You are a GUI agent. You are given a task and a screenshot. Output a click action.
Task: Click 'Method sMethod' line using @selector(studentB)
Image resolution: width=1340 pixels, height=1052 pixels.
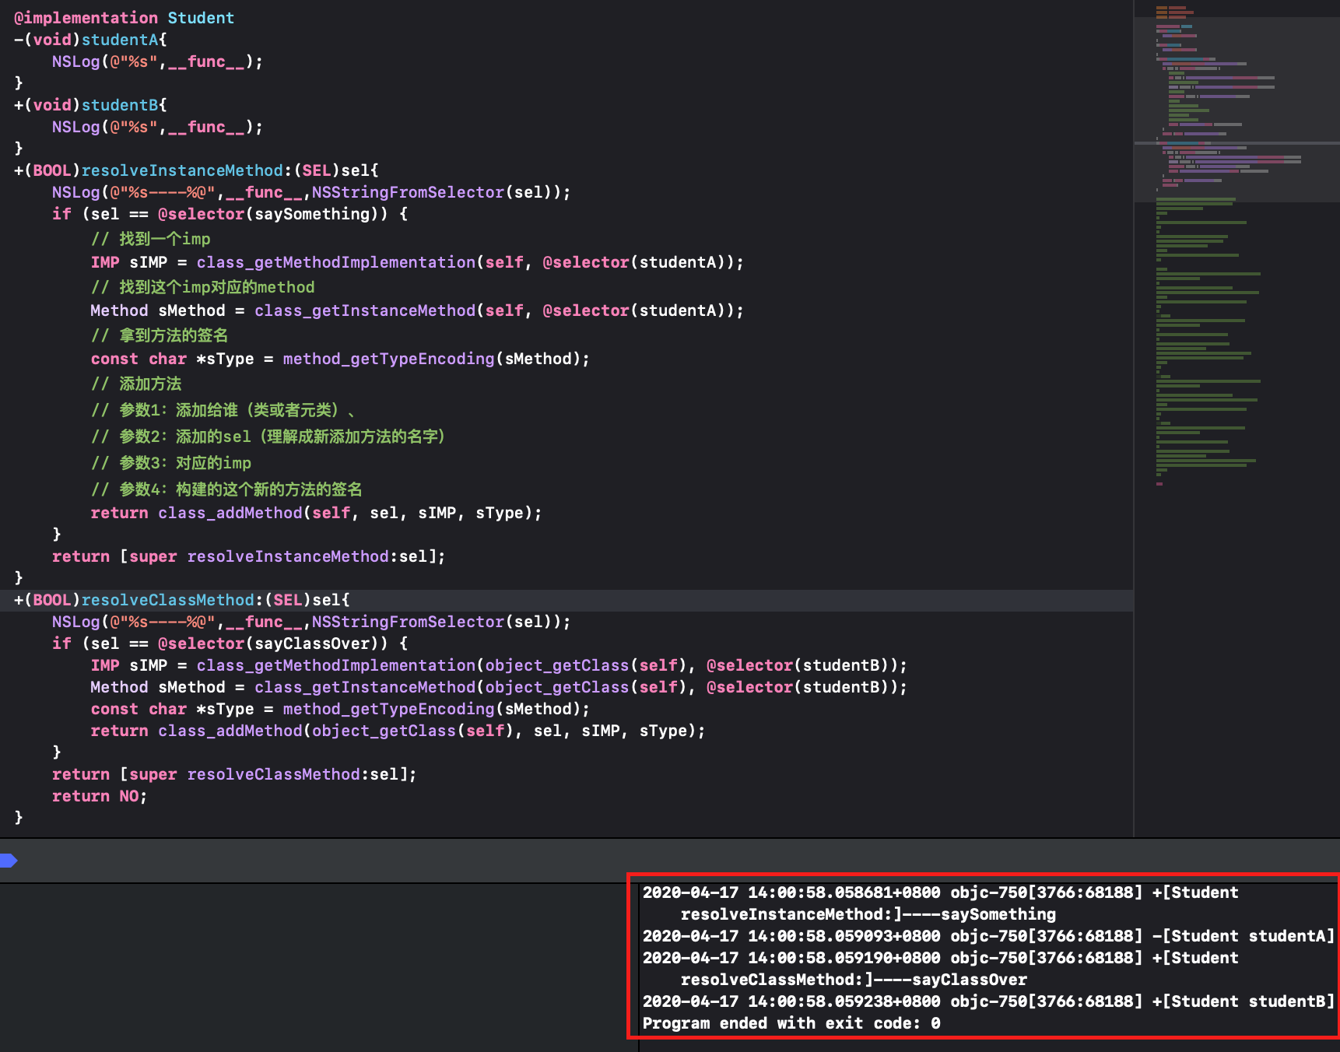tap(499, 687)
